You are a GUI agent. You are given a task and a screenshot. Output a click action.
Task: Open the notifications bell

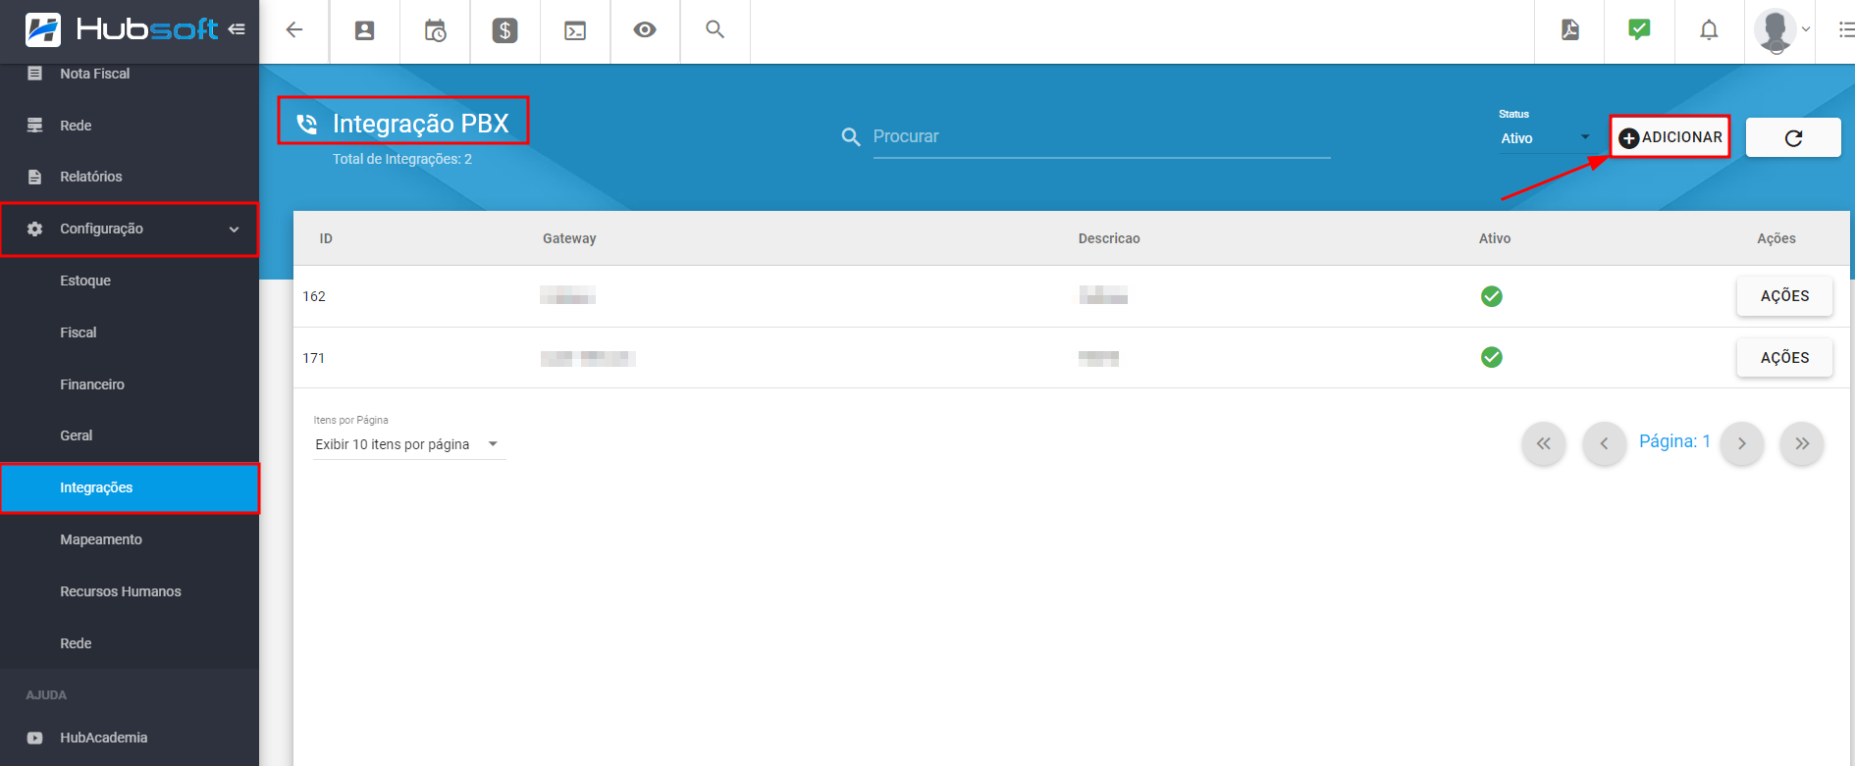pyautogui.click(x=1709, y=30)
